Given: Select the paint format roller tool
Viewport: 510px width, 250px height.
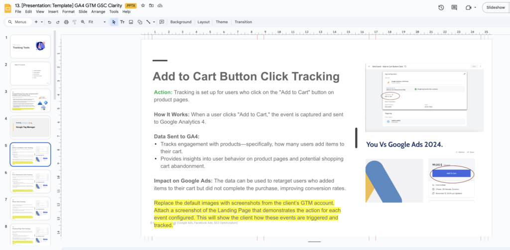Looking at the screenshot, I should 75,22.
